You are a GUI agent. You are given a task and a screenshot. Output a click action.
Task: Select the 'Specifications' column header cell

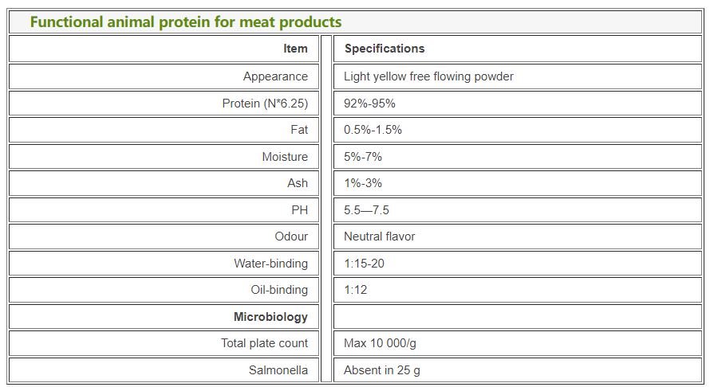click(385, 49)
